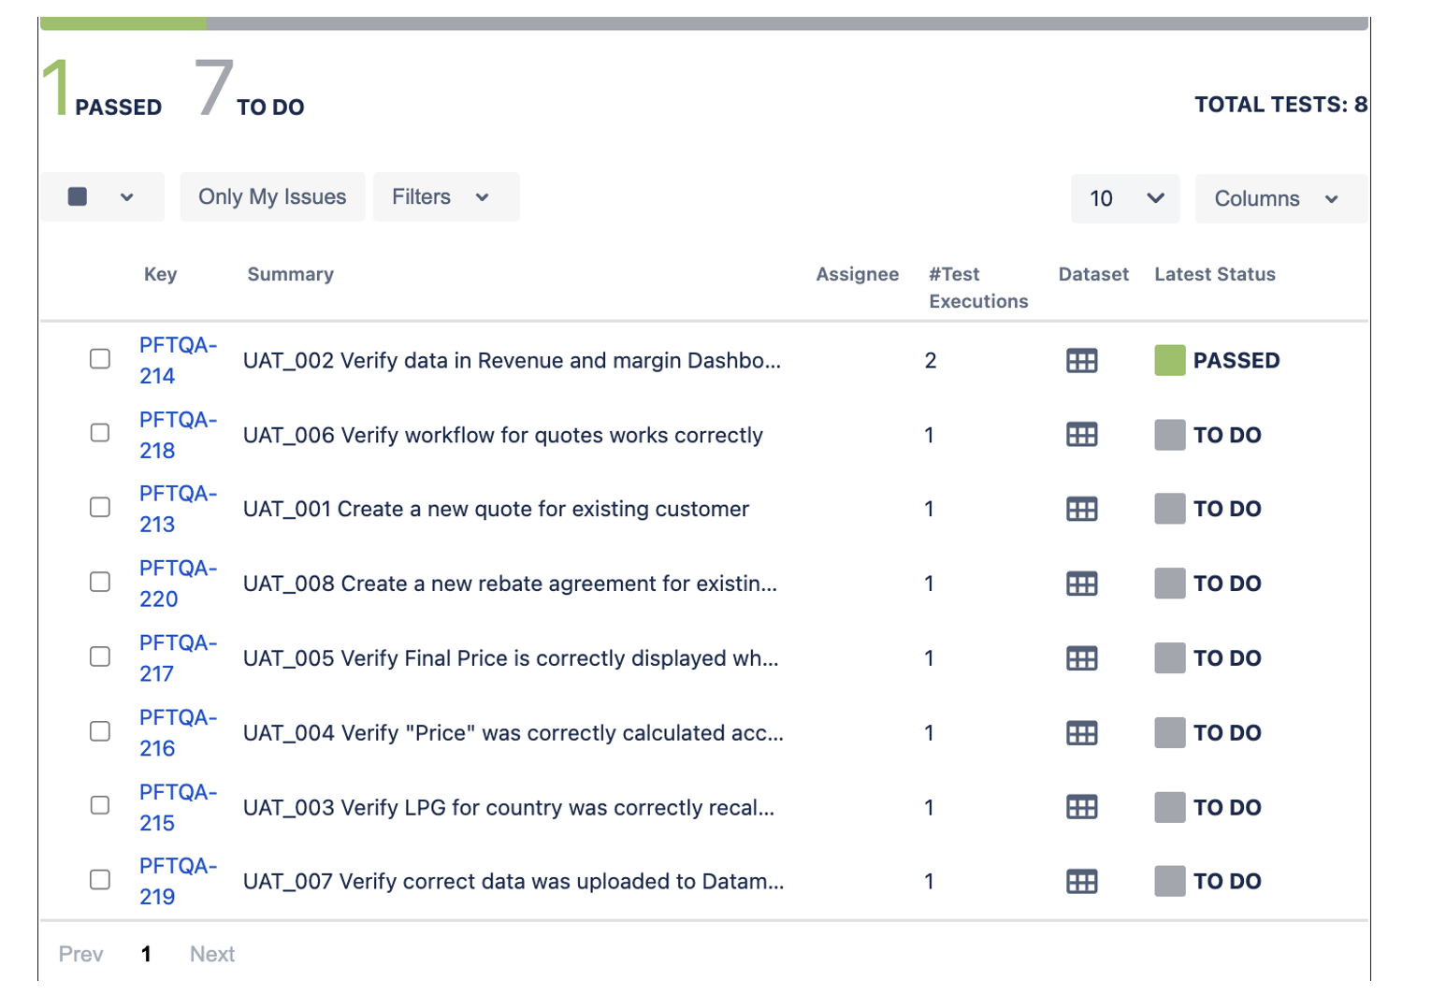Open dataset icon for PFTQA-214 row
This screenshot has width=1446, height=995.
(x=1081, y=361)
